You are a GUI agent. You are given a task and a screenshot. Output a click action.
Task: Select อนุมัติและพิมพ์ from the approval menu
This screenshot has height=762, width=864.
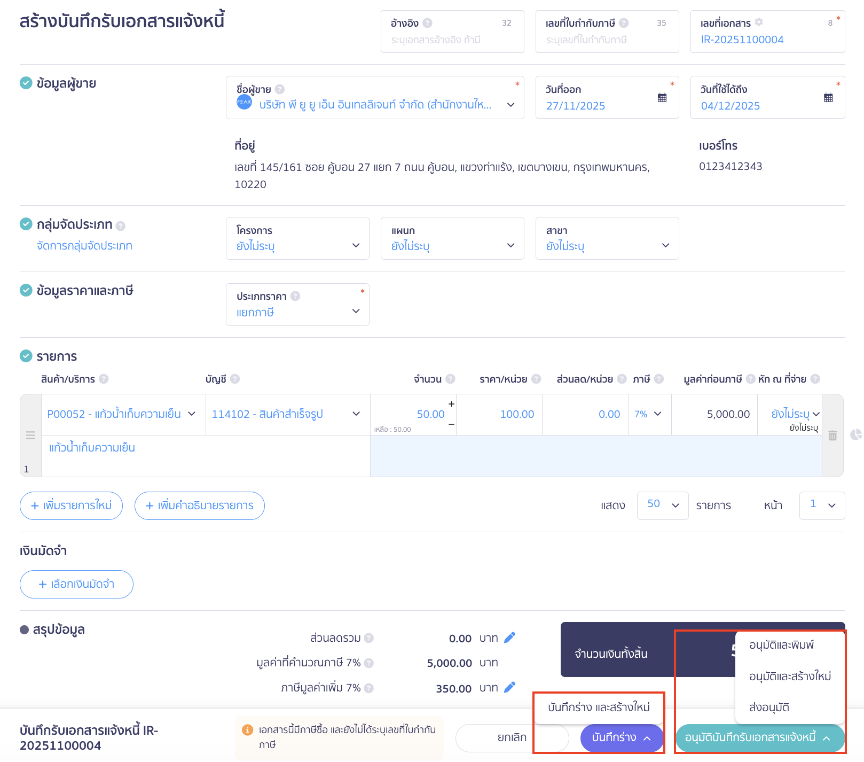(782, 645)
